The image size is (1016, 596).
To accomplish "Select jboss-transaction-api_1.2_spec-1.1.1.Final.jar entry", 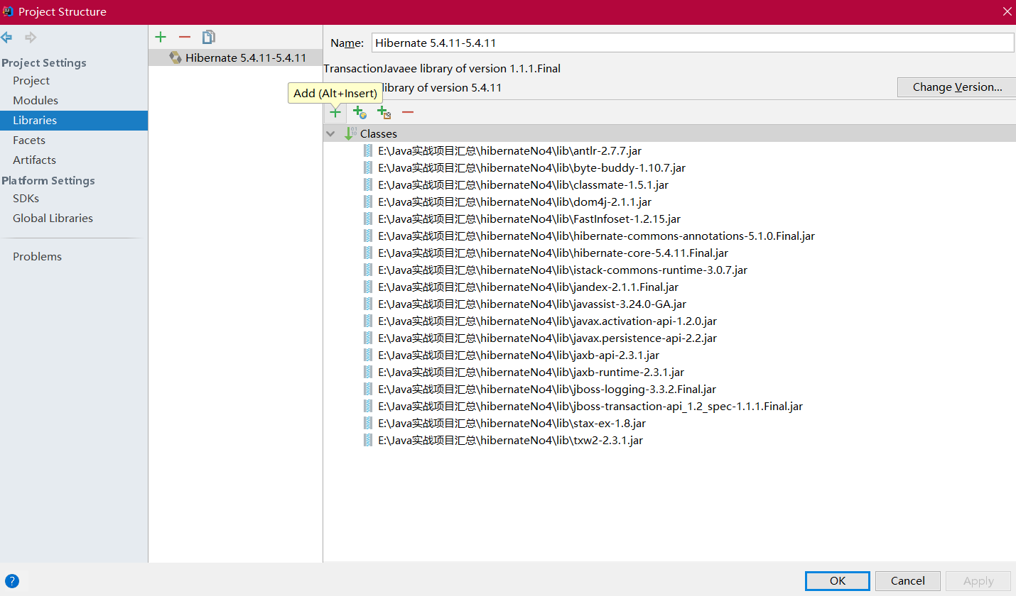I will click(x=590, y=406).
